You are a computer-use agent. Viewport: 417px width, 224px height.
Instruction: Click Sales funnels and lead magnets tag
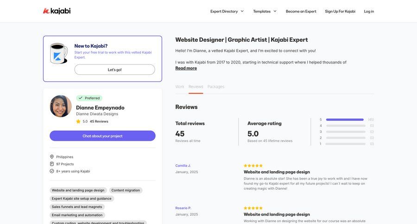click(x=77, y=207)
